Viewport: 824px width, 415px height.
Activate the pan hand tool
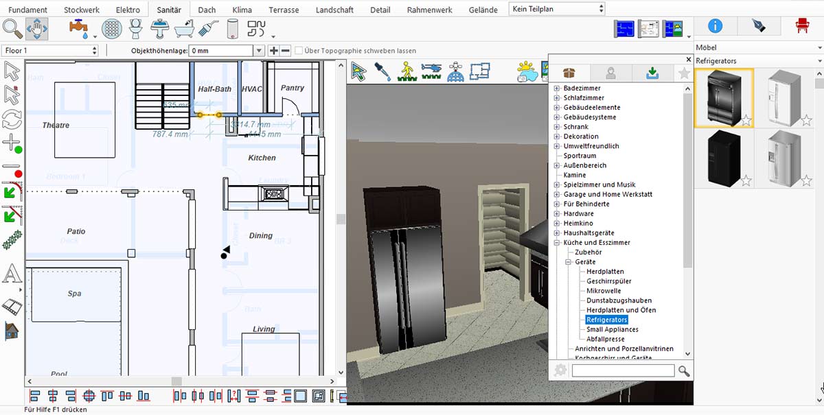[36, 29]
